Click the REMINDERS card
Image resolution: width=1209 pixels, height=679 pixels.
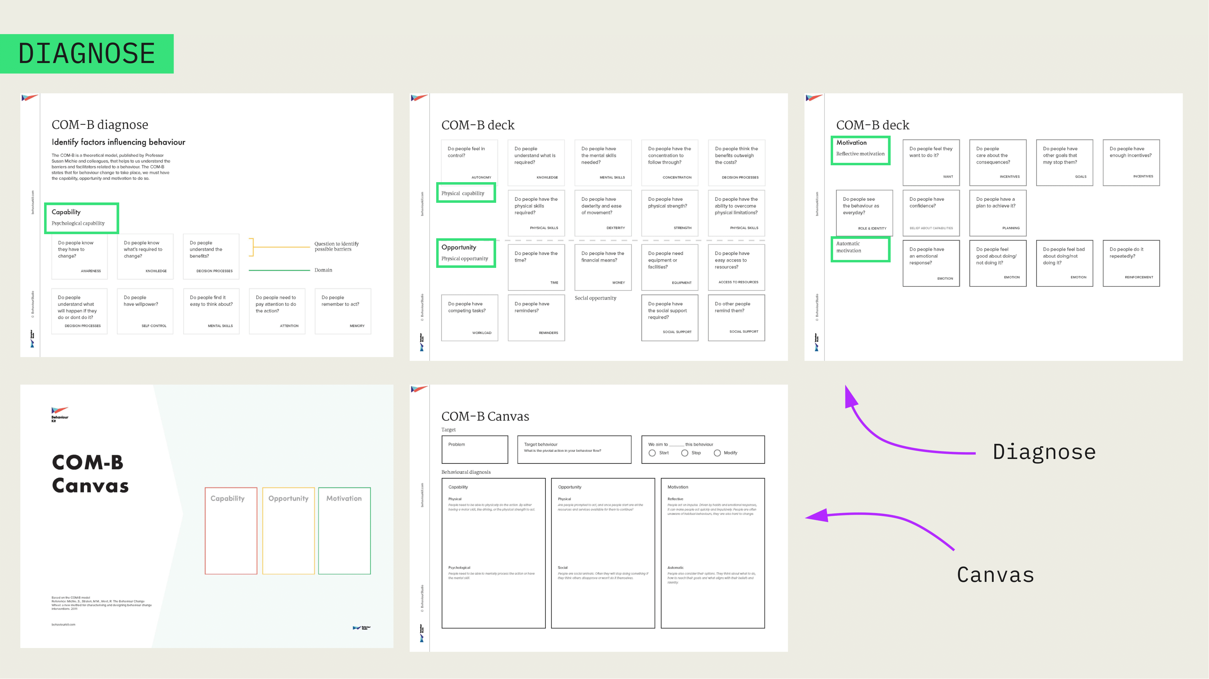click(536, 318)
